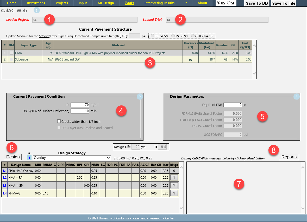Check the Old checkbox for HMA layer
Screen dimensions: 307x222
pyautogui.click(x=11, y=53)
